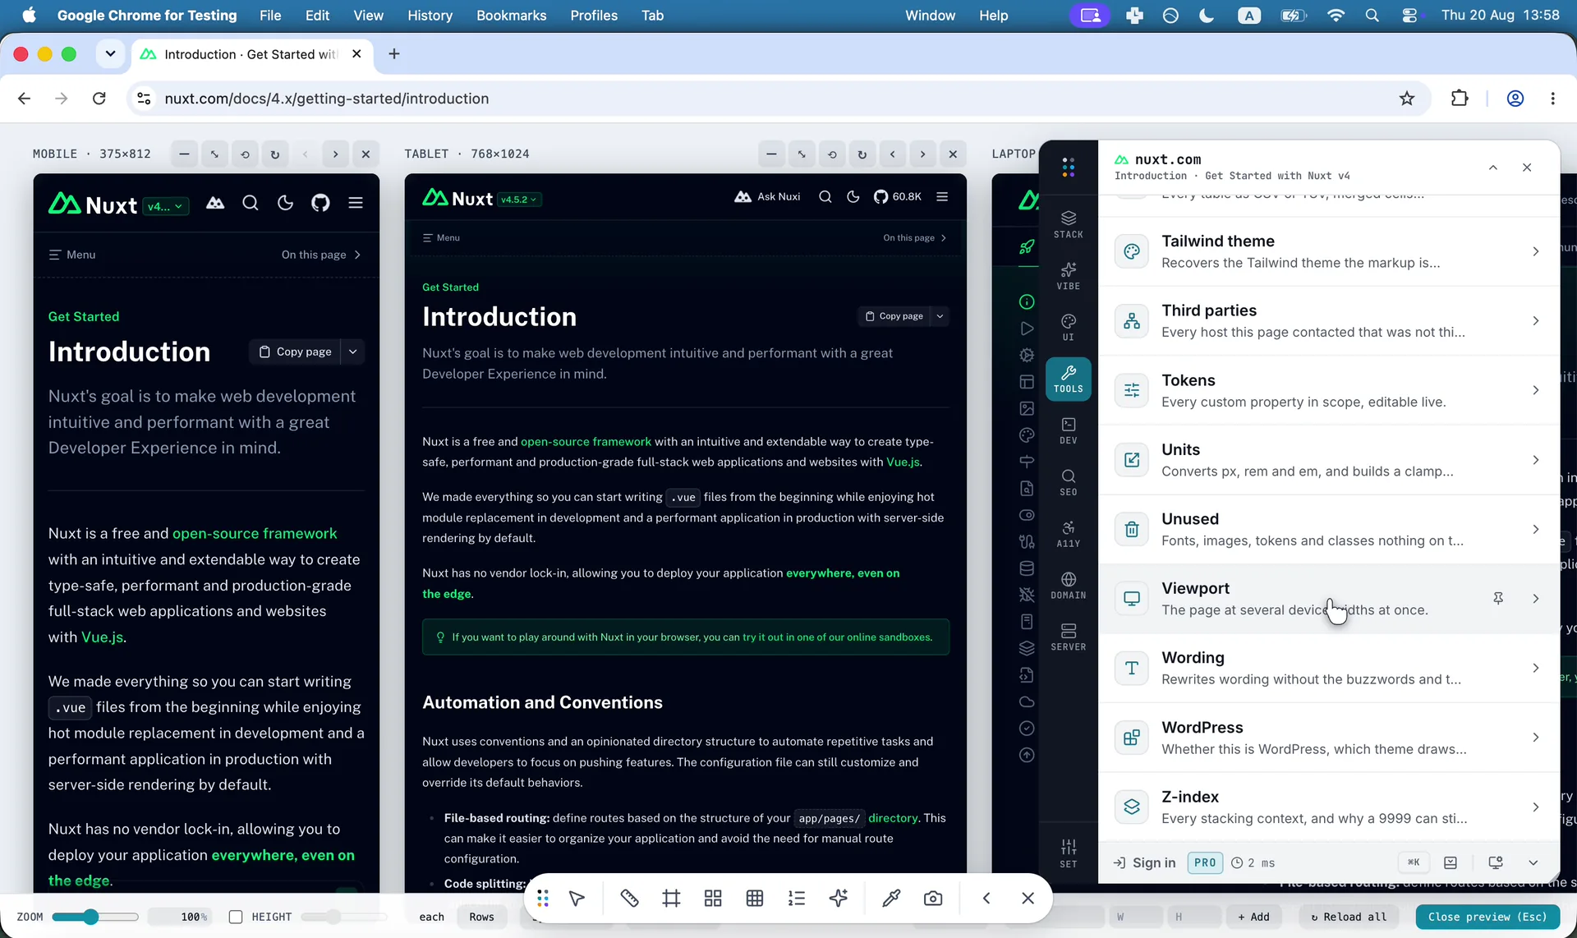Click the Chrome extensions puzzle icon
The width and height of the screenshot is (1577, 938).
coord(1460,99)
